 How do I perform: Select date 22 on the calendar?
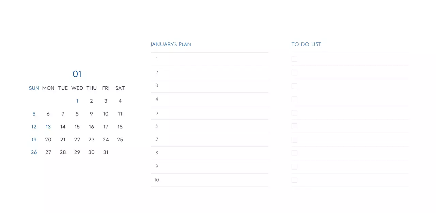pos(77,140)
